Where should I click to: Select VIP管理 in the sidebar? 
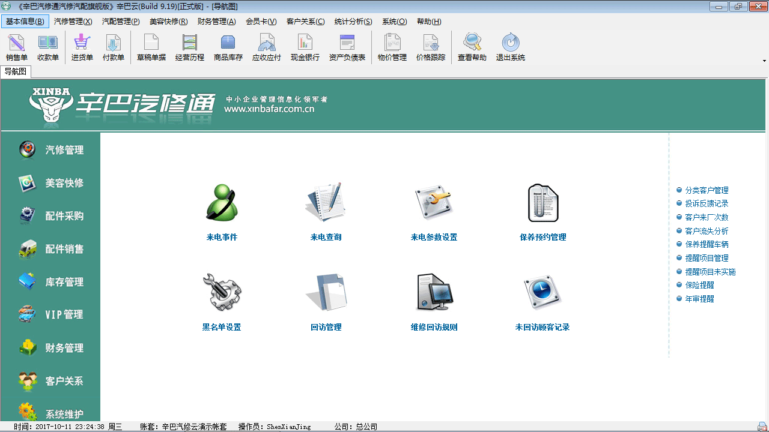tap(51, 314)
